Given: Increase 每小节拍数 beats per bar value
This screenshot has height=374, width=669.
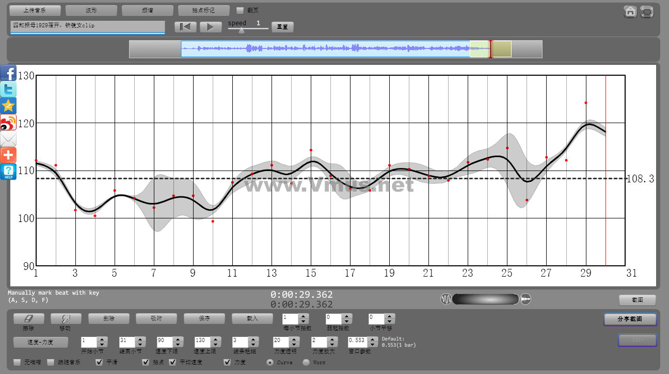Looking at the screenshot, I should pyautogui.click(x=304, y=316).
